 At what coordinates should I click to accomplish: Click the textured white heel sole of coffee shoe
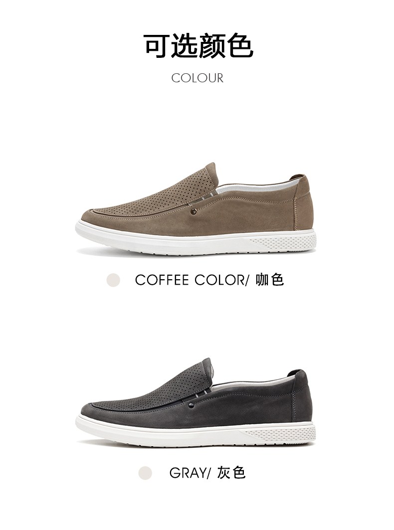click(x=283, y=242)
